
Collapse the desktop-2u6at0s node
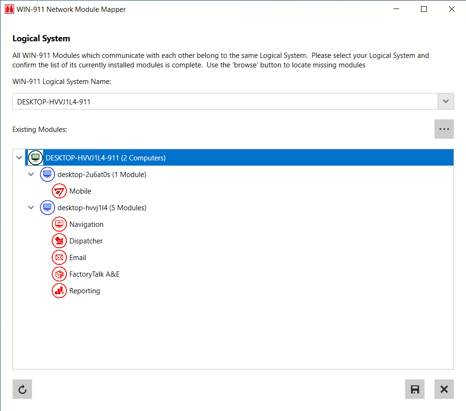coord(30,174)
